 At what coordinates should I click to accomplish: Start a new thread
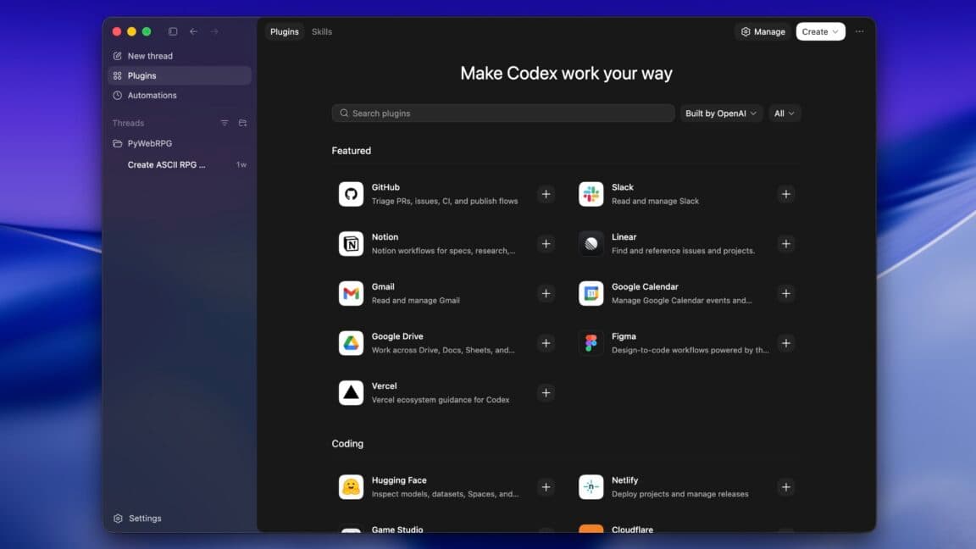149,55
